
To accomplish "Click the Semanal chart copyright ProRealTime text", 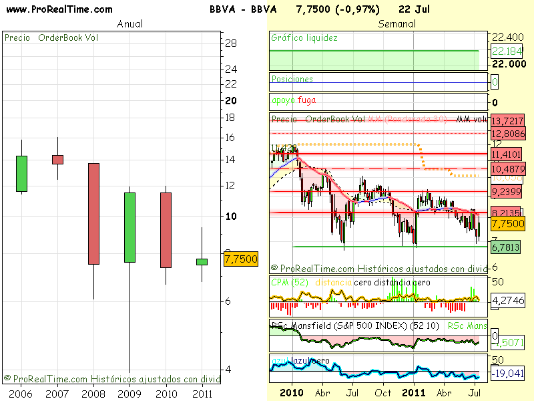I will [x=379, y=269].
